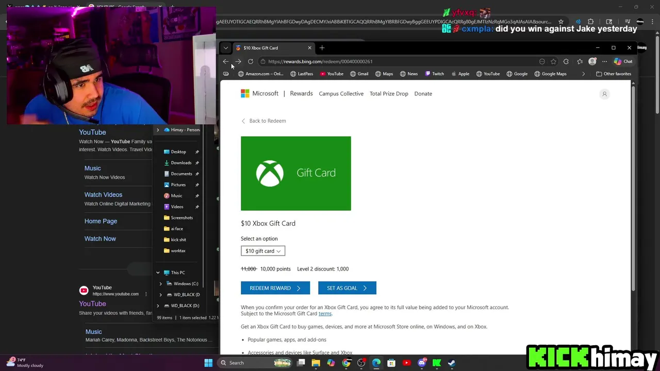The height and width of the screenshot is (371, 660).
Task: Click the Microsoft logo
Action: point(259,93)
